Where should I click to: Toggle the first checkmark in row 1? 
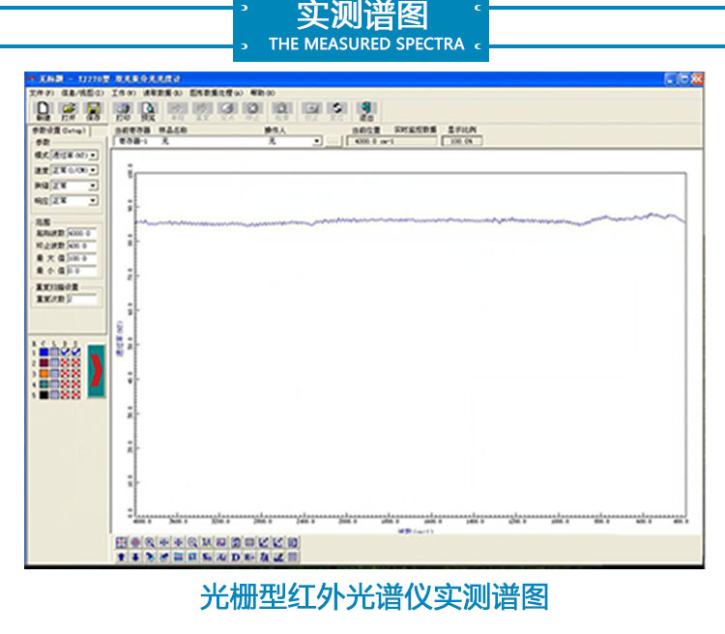[65, 352]
